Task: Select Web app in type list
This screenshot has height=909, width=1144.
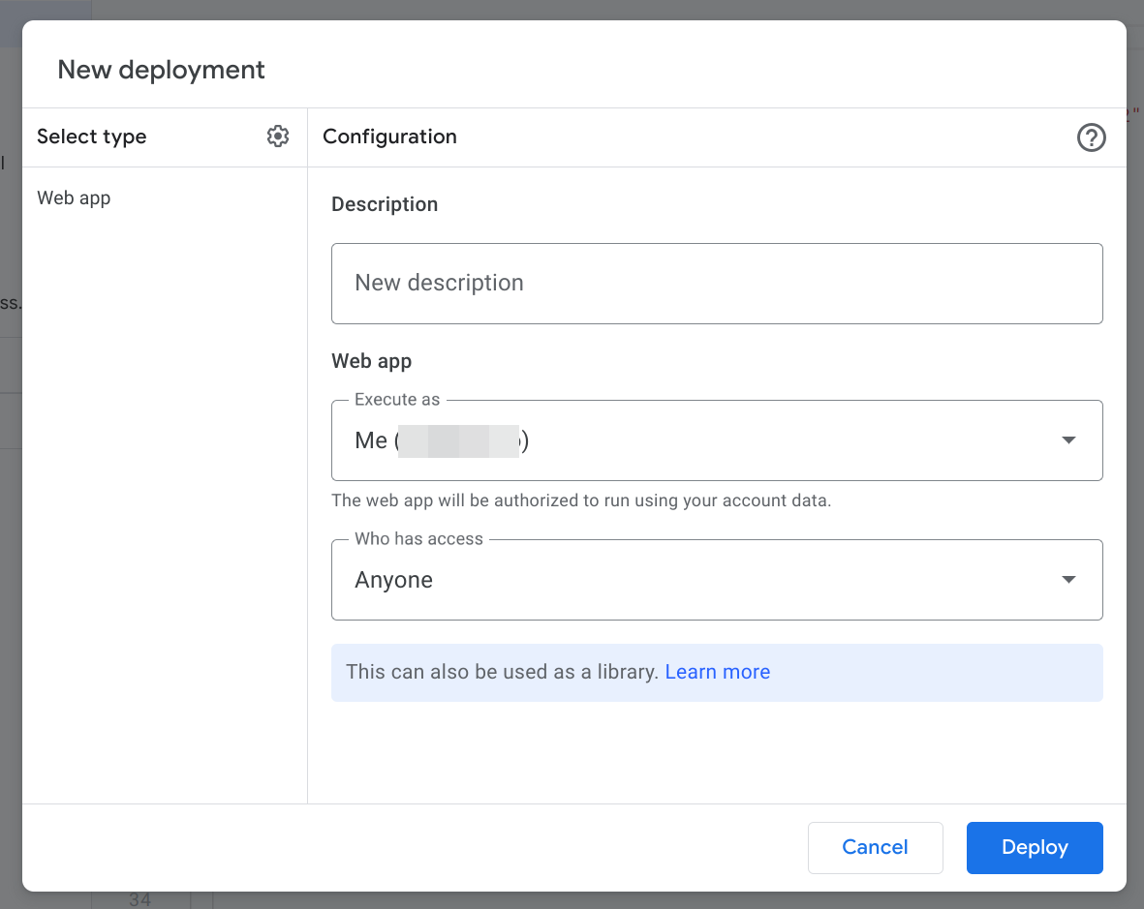Action: click(74, 198)
